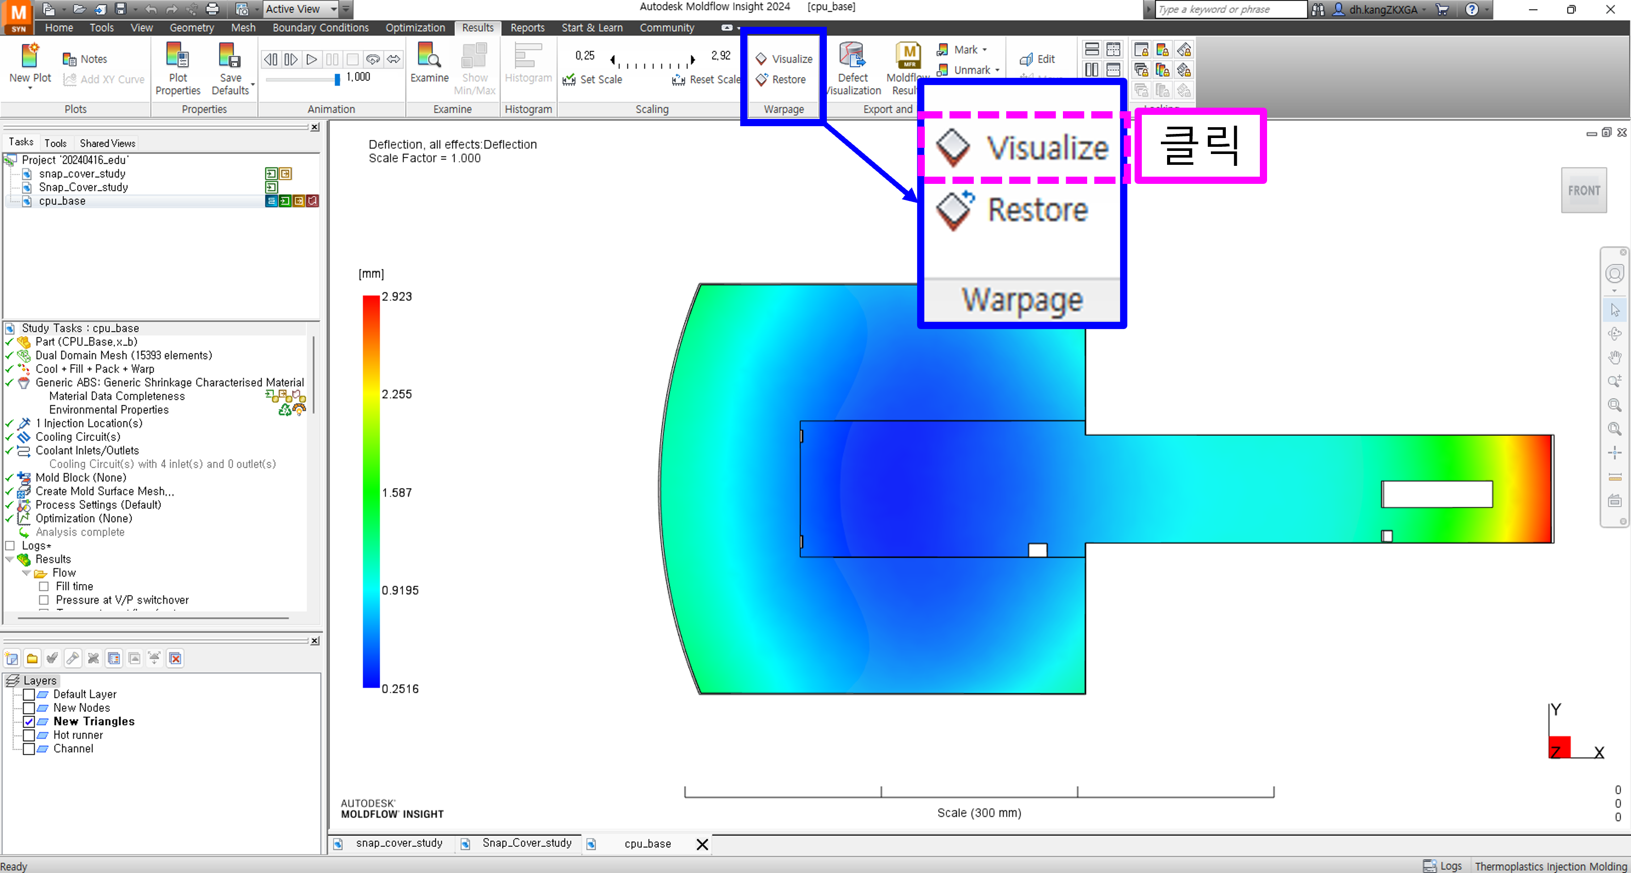This screenshot has width=1631, height=873.
Task: Open the Unmark dropdown arrow
Action: (x=997, y=70)
